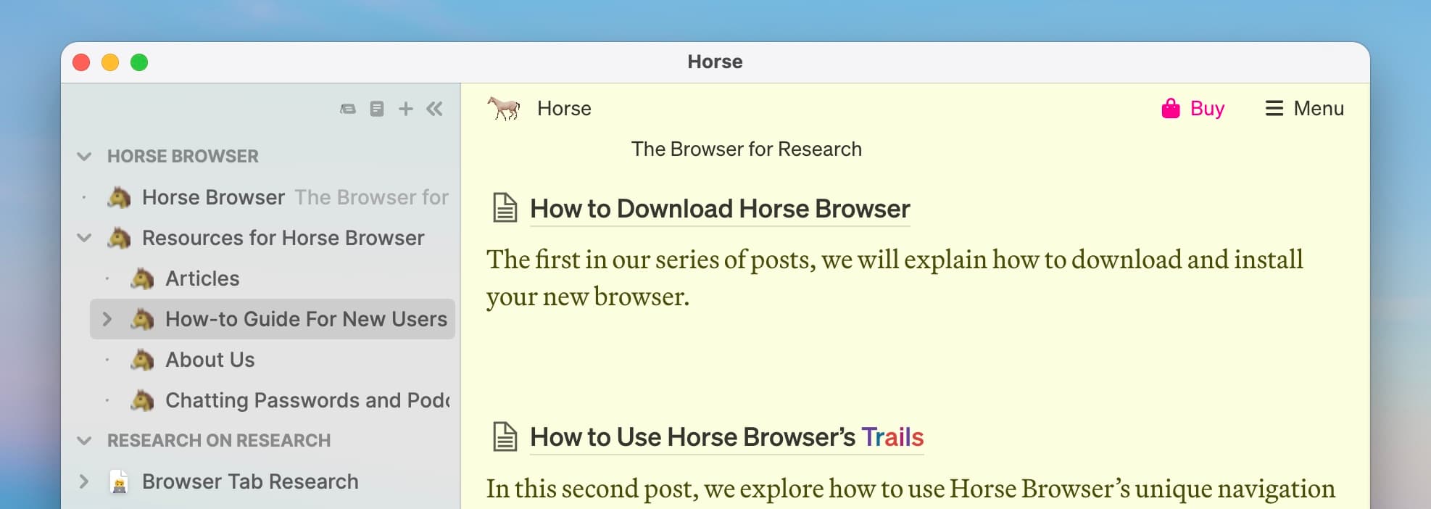
Task: Click document icon beside How to Use heading
Action: point(505,437)
